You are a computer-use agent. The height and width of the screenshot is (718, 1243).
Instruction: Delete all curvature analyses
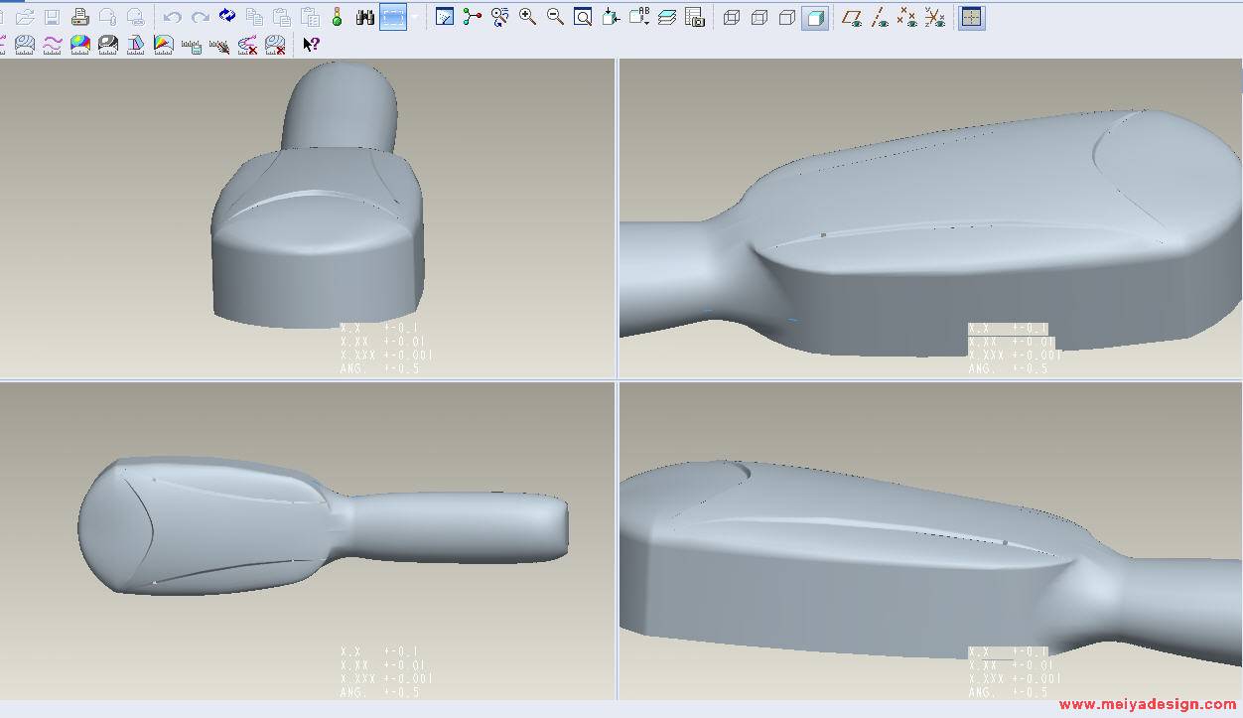point(247,45)
